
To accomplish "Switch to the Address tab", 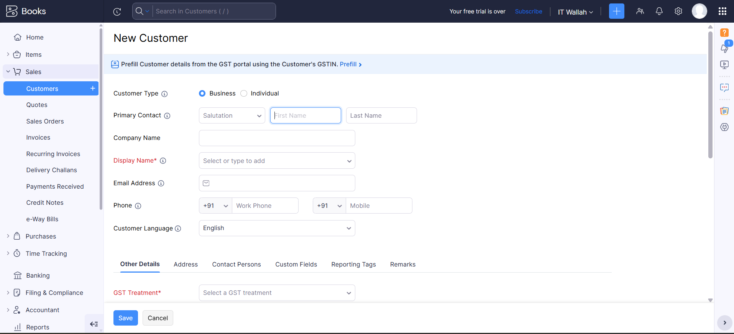I will (186, 264).
